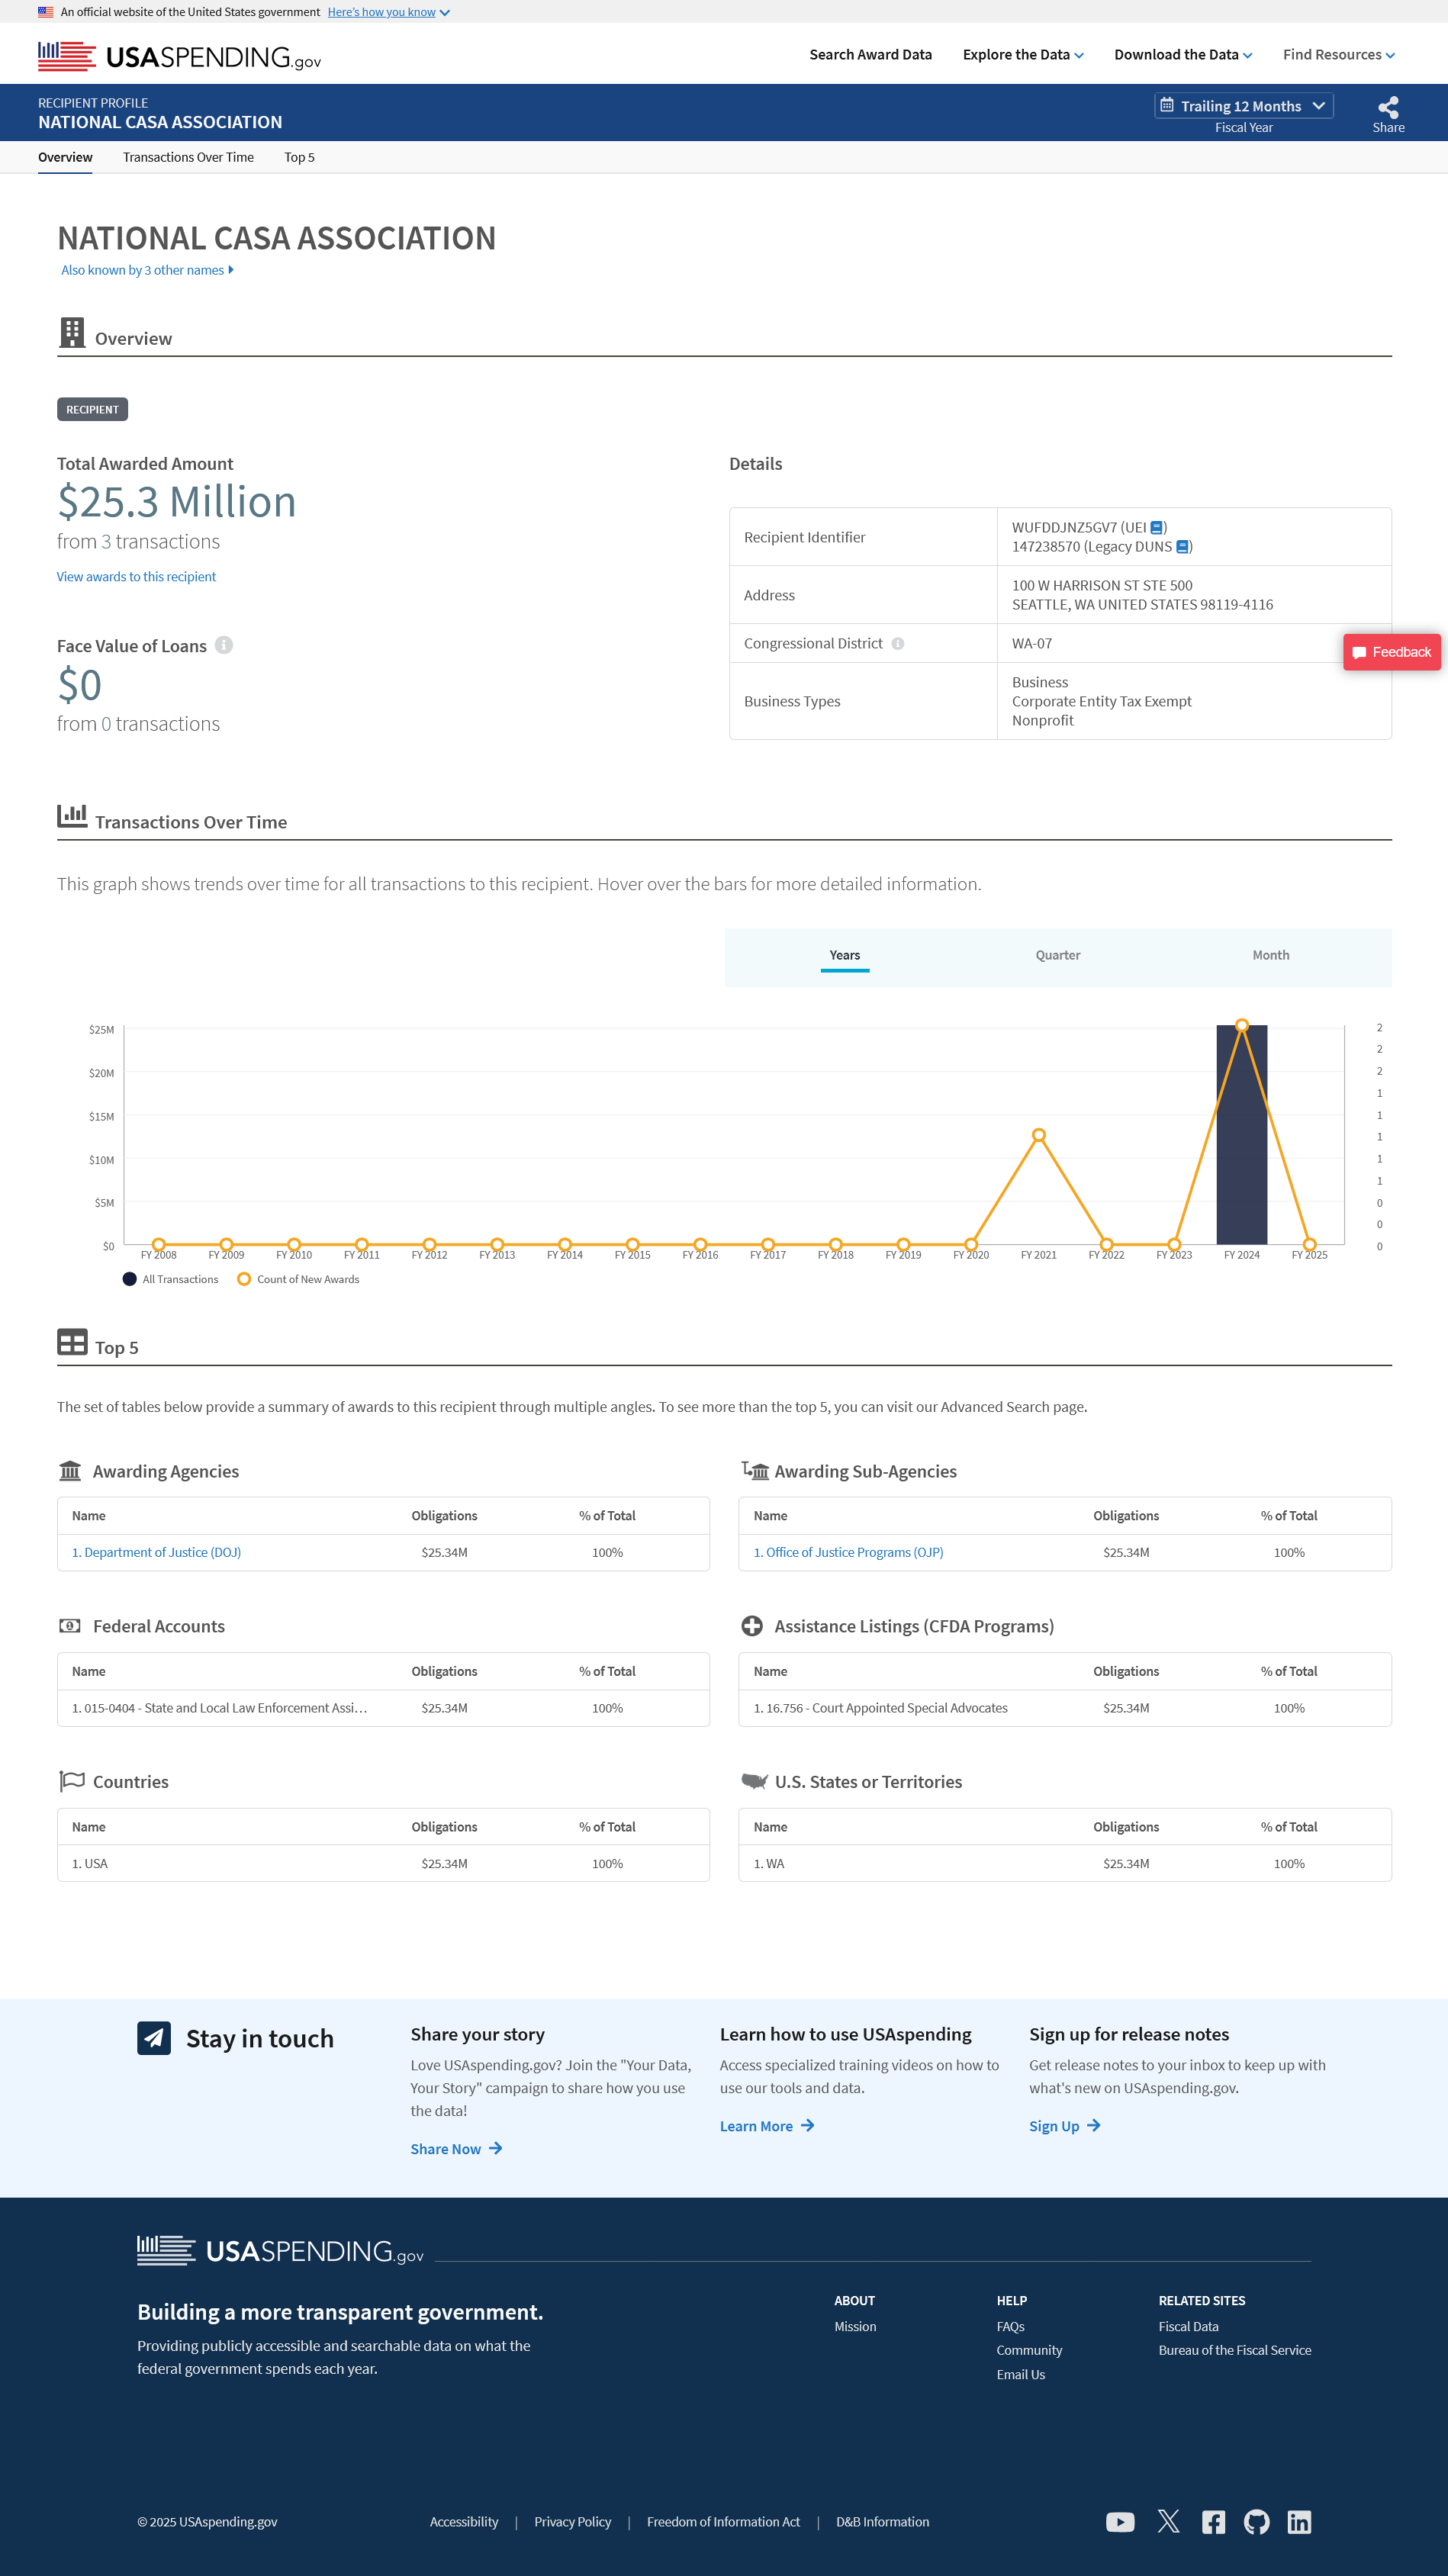Open Accessibility footer link
The height and width of the screenshot is (2576, 1448).
(x=464, y=2522)
